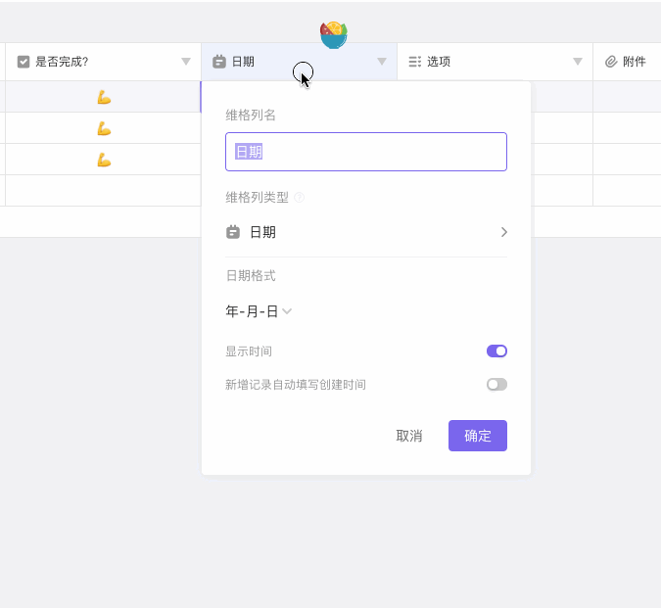This screenshot has width=661, height=608.
Task: Click the 取消 button
Action: click(409, 436)
